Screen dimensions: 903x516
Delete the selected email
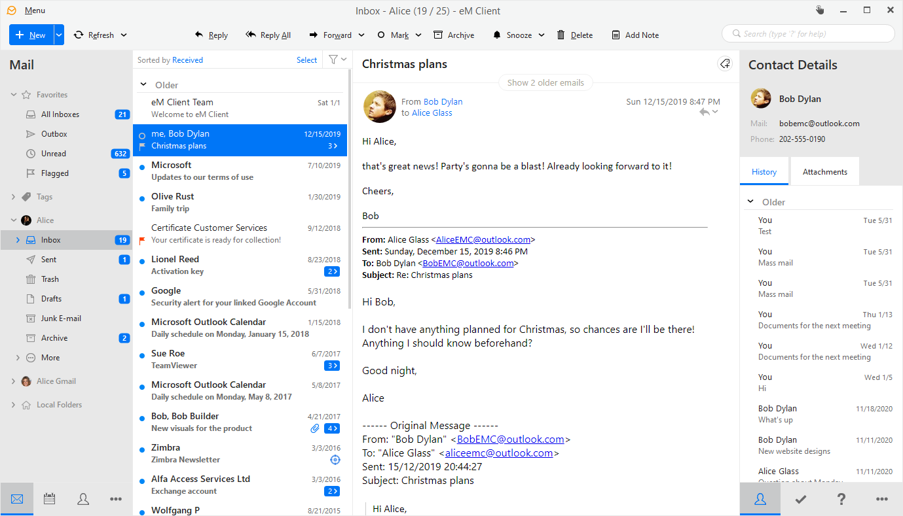pos(574,35)
